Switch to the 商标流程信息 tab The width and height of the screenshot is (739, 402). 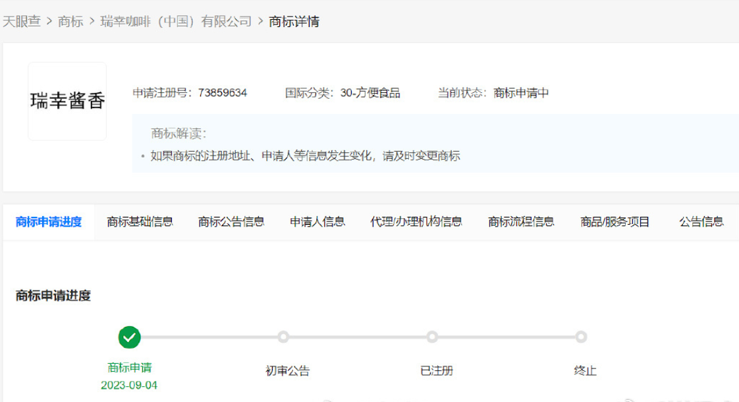click(521, 222)
